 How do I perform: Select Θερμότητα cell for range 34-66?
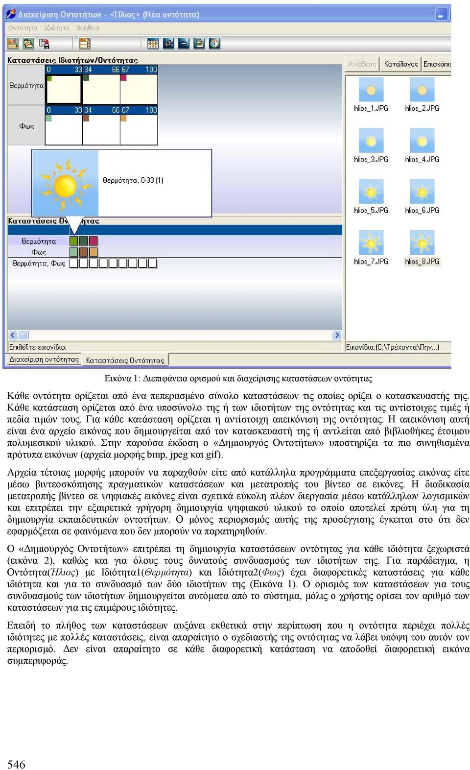pyautogui.click(x=101, y=89)
